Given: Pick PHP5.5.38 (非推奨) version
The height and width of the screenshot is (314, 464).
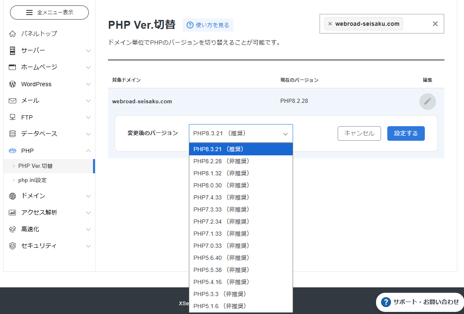Looking at the screenshot, I should [241, 270].
